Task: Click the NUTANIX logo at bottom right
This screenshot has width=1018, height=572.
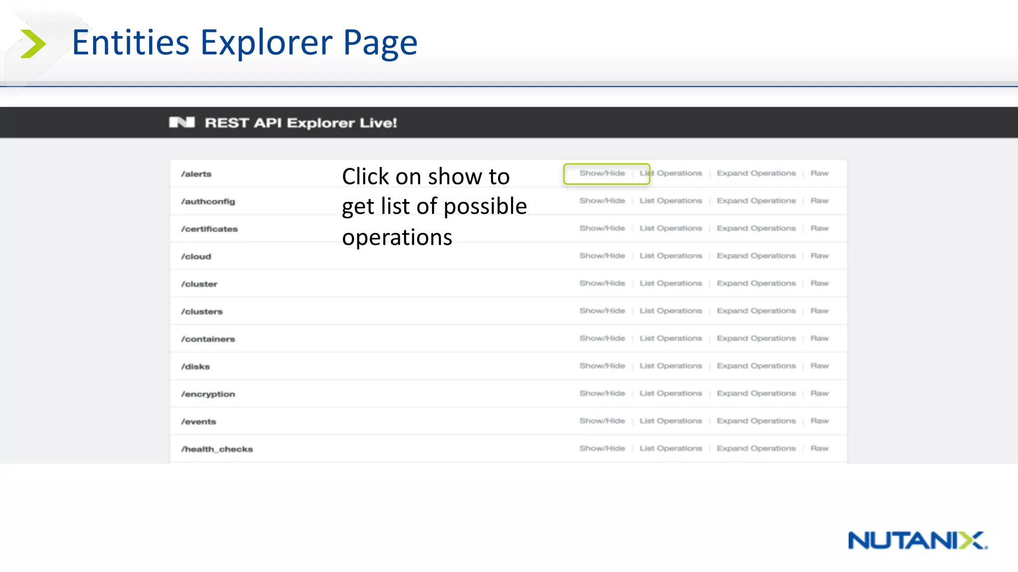Action: (x=917, y=540)
